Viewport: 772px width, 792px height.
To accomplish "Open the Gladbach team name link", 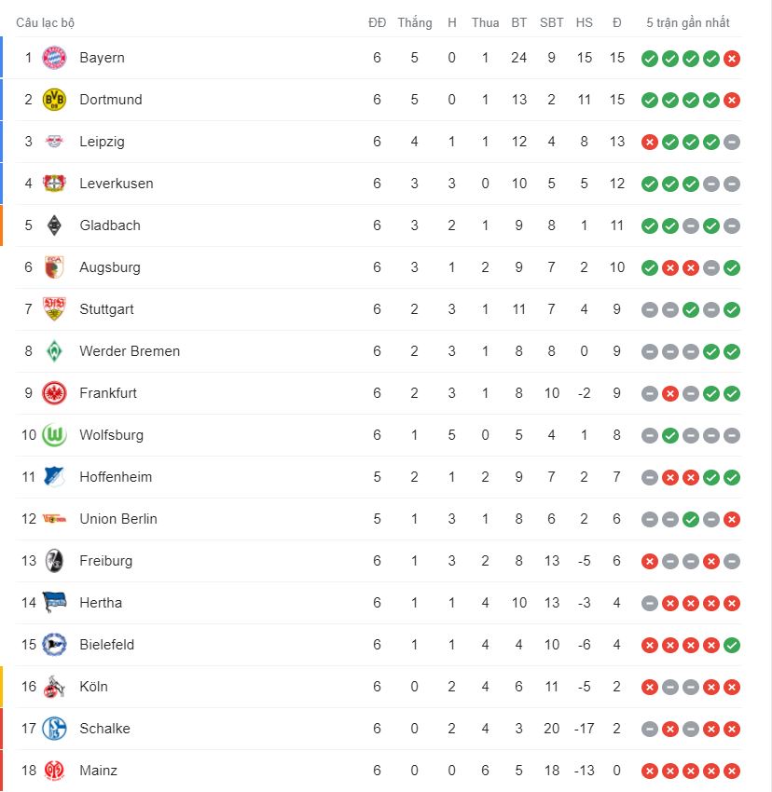I will [109, 225].
